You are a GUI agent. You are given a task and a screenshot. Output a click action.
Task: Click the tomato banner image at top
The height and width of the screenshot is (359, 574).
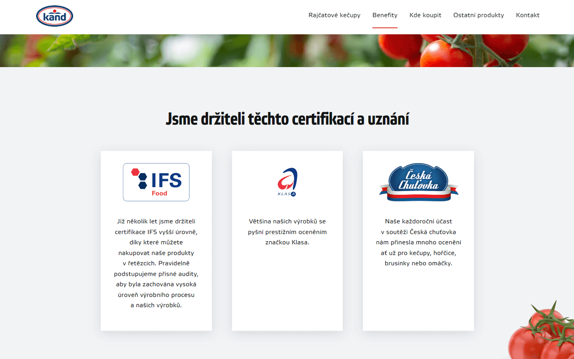click(x=287, y=51)
